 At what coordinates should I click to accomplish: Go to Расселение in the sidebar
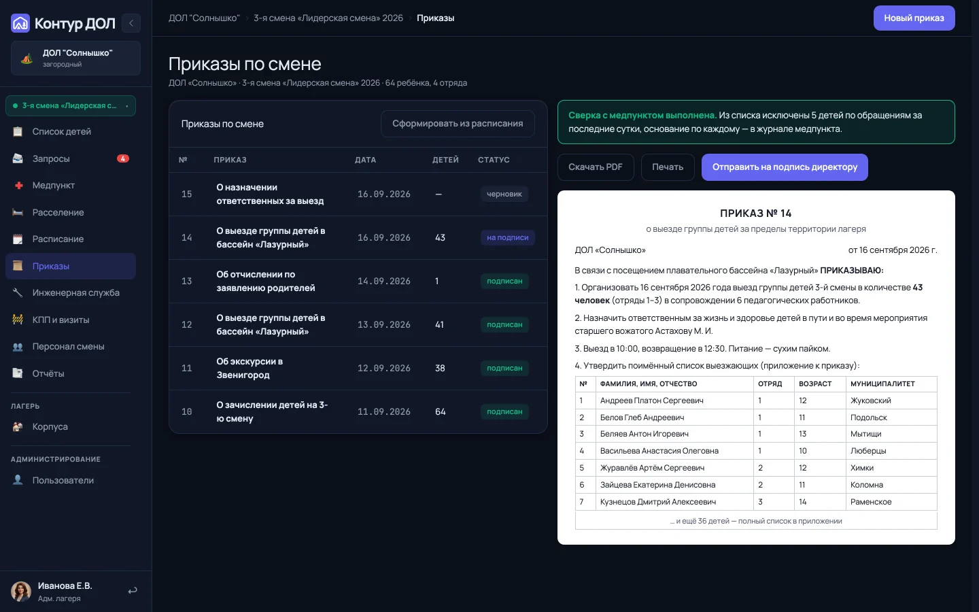71,212
